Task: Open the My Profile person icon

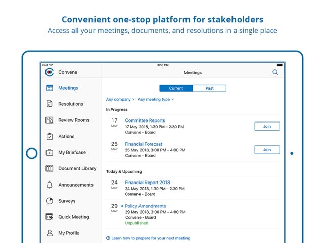Action: tap(50, 233)
